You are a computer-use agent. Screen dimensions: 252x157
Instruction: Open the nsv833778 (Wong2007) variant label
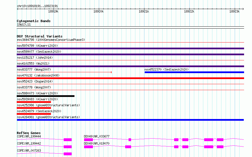click(x=34, y=87)
